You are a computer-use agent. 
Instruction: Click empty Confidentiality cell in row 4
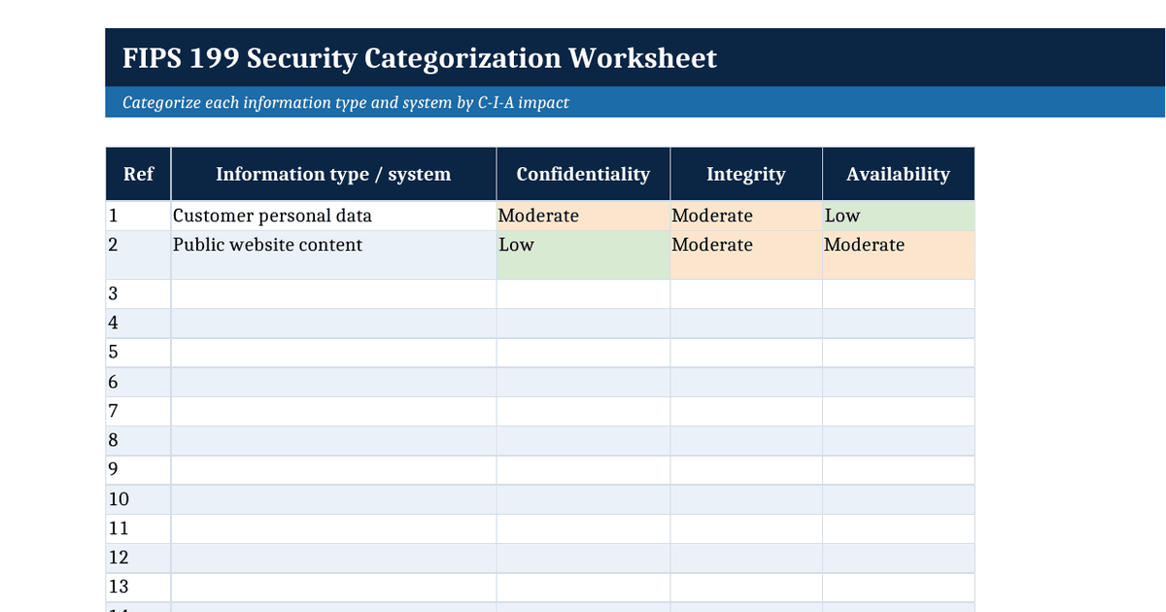[583, 323]
